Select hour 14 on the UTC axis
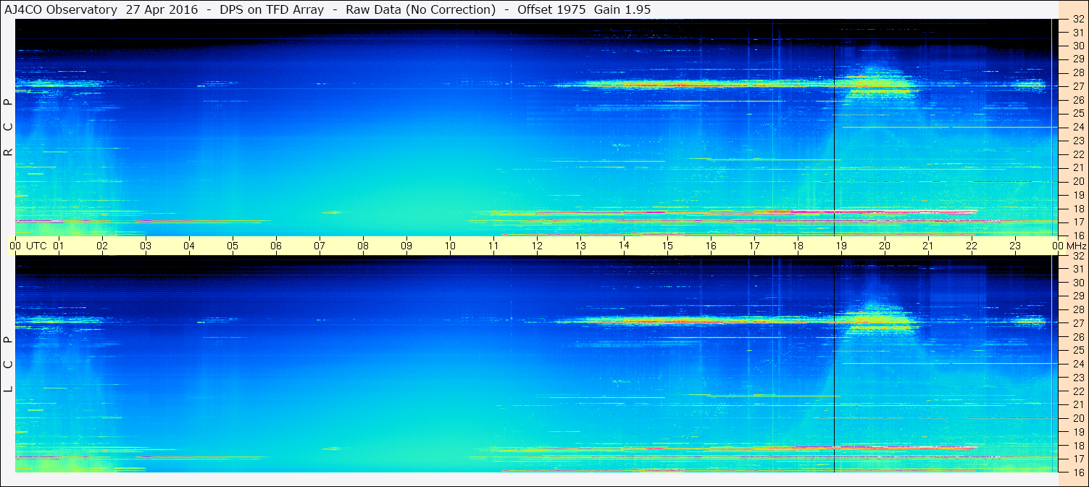The height and width of the screenshot is (487, 1089). tap(624, 246)
